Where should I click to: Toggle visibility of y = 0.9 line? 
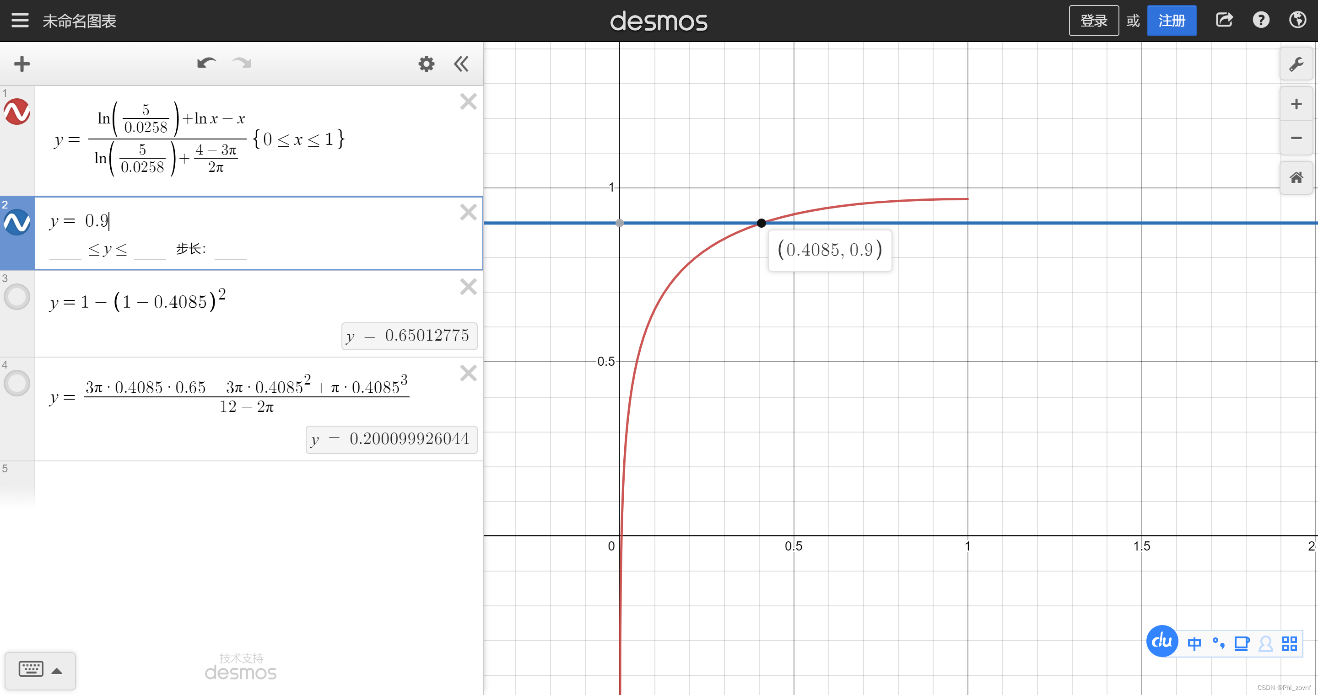[x=17, y=222]
